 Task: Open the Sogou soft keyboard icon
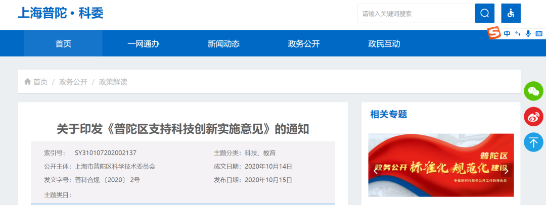tap(539, 33)
